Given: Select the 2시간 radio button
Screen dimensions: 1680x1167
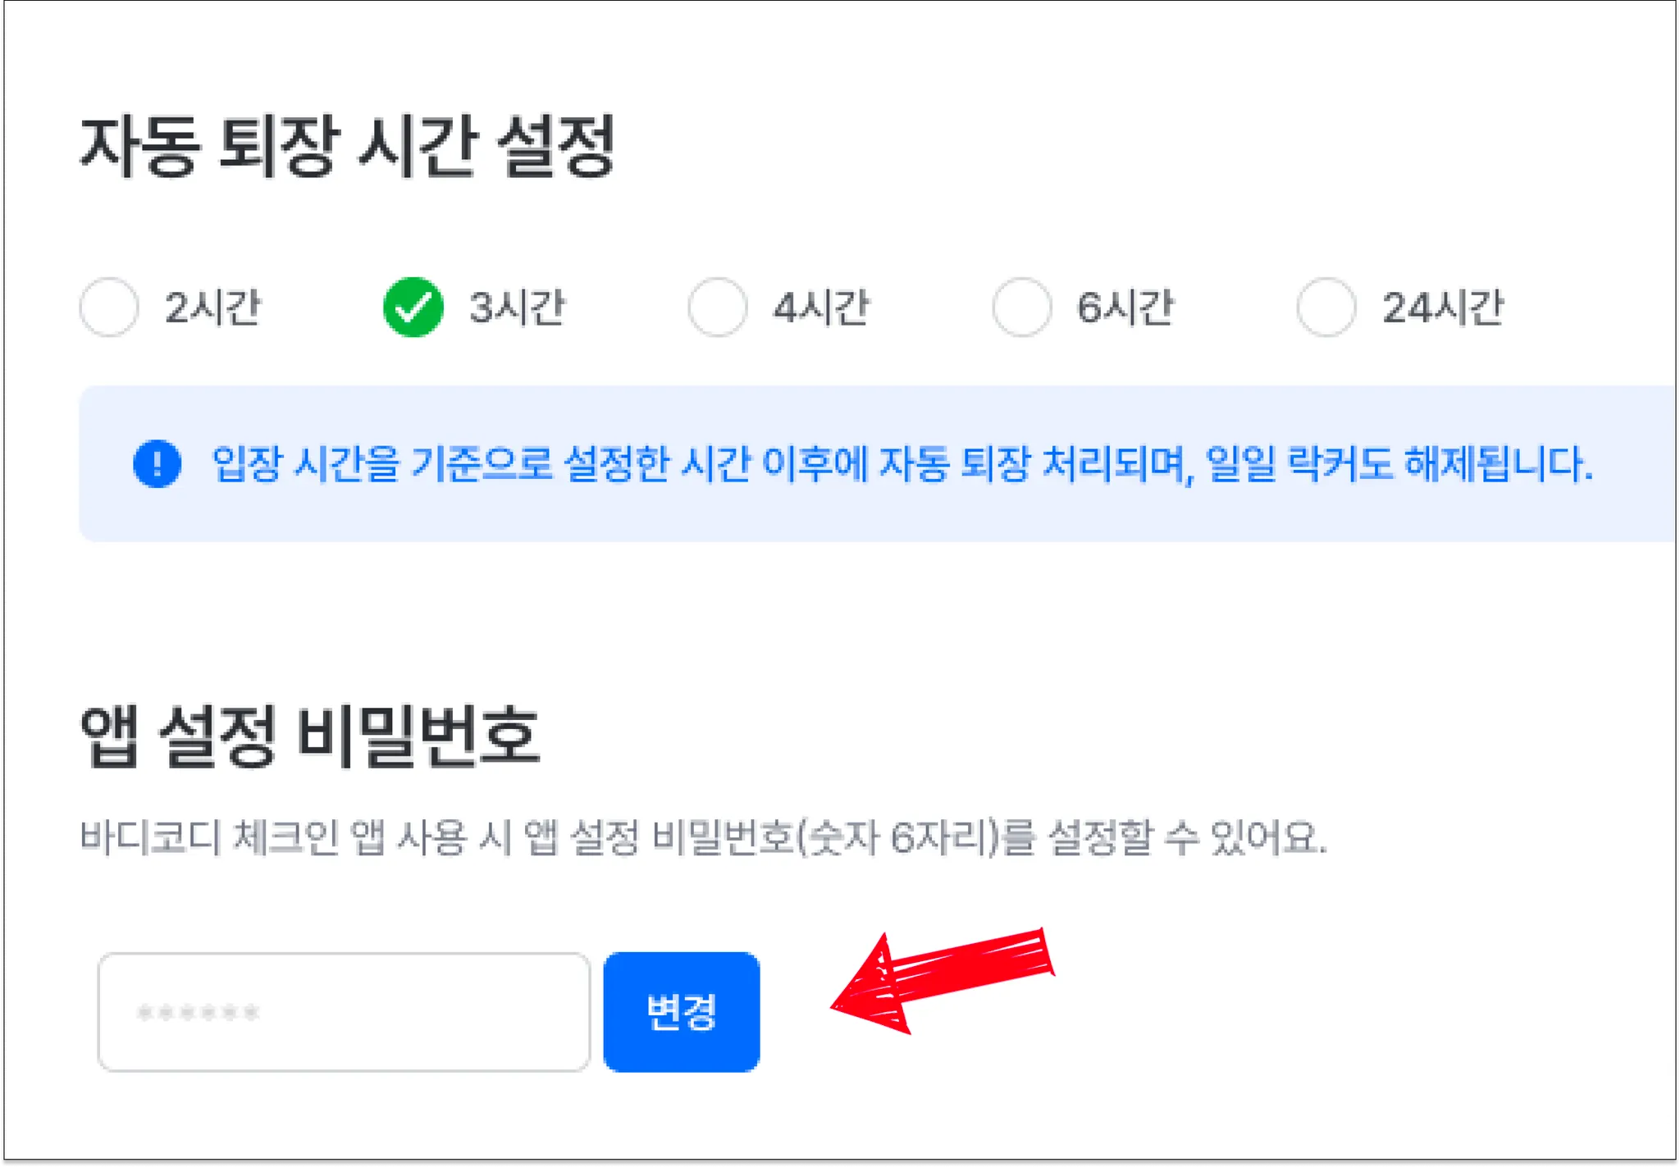Looking at the screenshot, I should (109, 308).
